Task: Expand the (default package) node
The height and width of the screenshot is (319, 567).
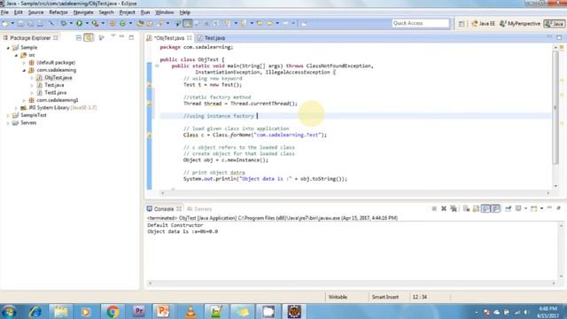Action: pyautogui.click(x=24, y=63)
